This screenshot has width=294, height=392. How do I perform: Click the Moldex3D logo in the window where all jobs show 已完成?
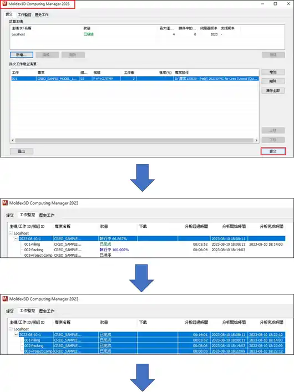click(5, 299)
